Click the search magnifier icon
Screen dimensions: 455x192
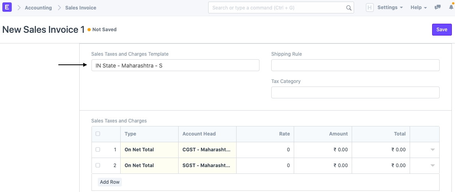[349, 8]
